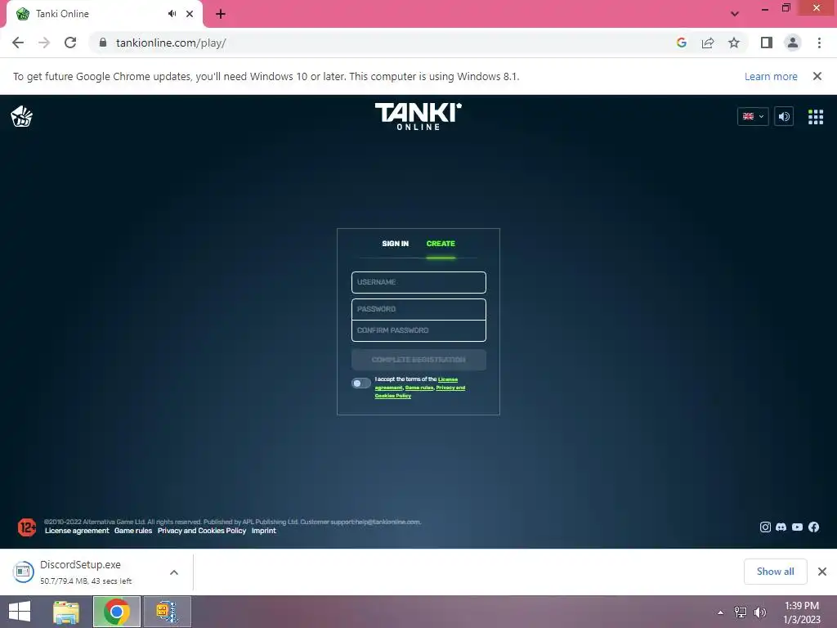Open the Discord social icon
The image size is (837, 628).
[781, 527]
